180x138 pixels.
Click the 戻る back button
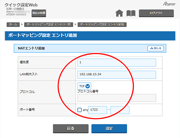tap(71, 129)
